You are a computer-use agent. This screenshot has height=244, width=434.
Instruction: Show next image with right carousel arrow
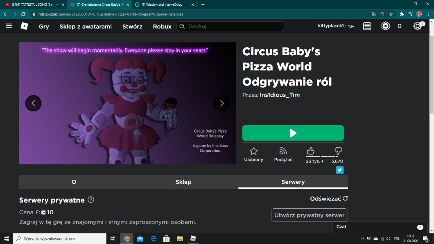coord(222,103)
